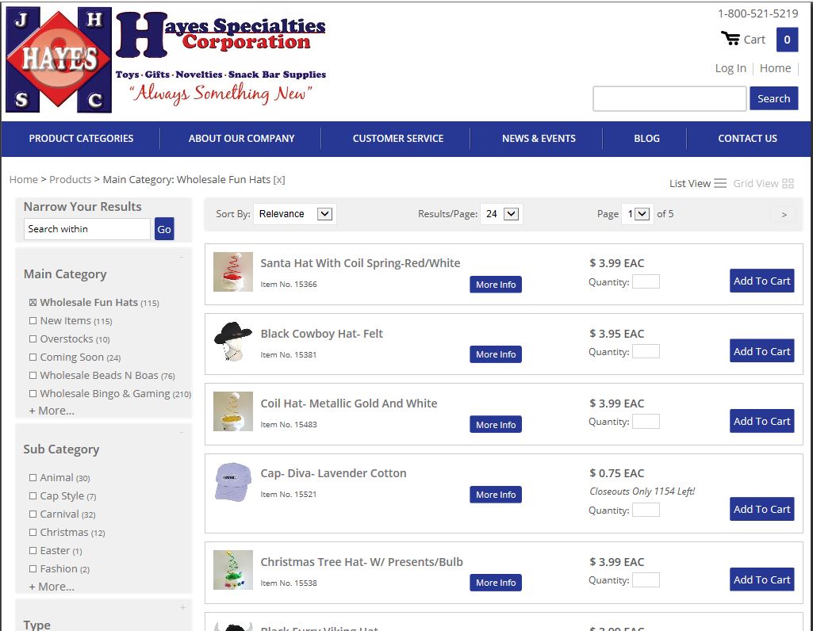Add Coil Hat Metallic Gold to cart
Screen dimensions: 813x631
point(761,421)
